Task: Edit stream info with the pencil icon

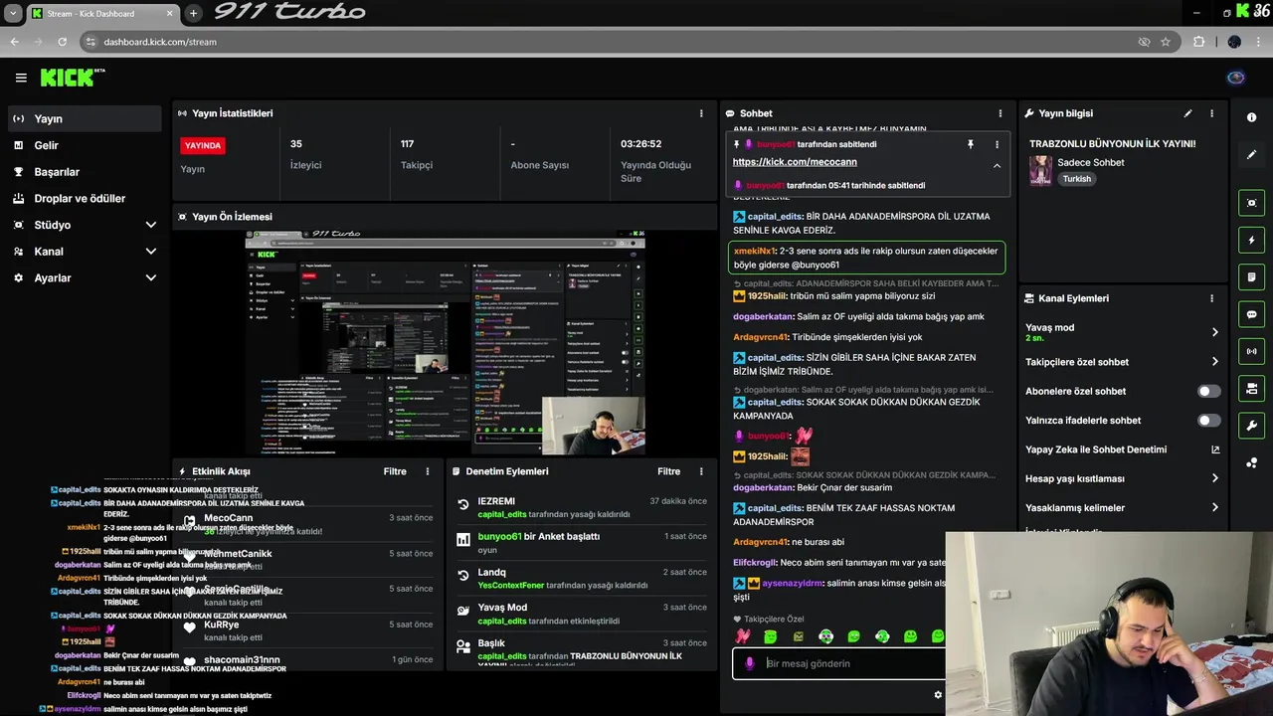Action: 1187,113
